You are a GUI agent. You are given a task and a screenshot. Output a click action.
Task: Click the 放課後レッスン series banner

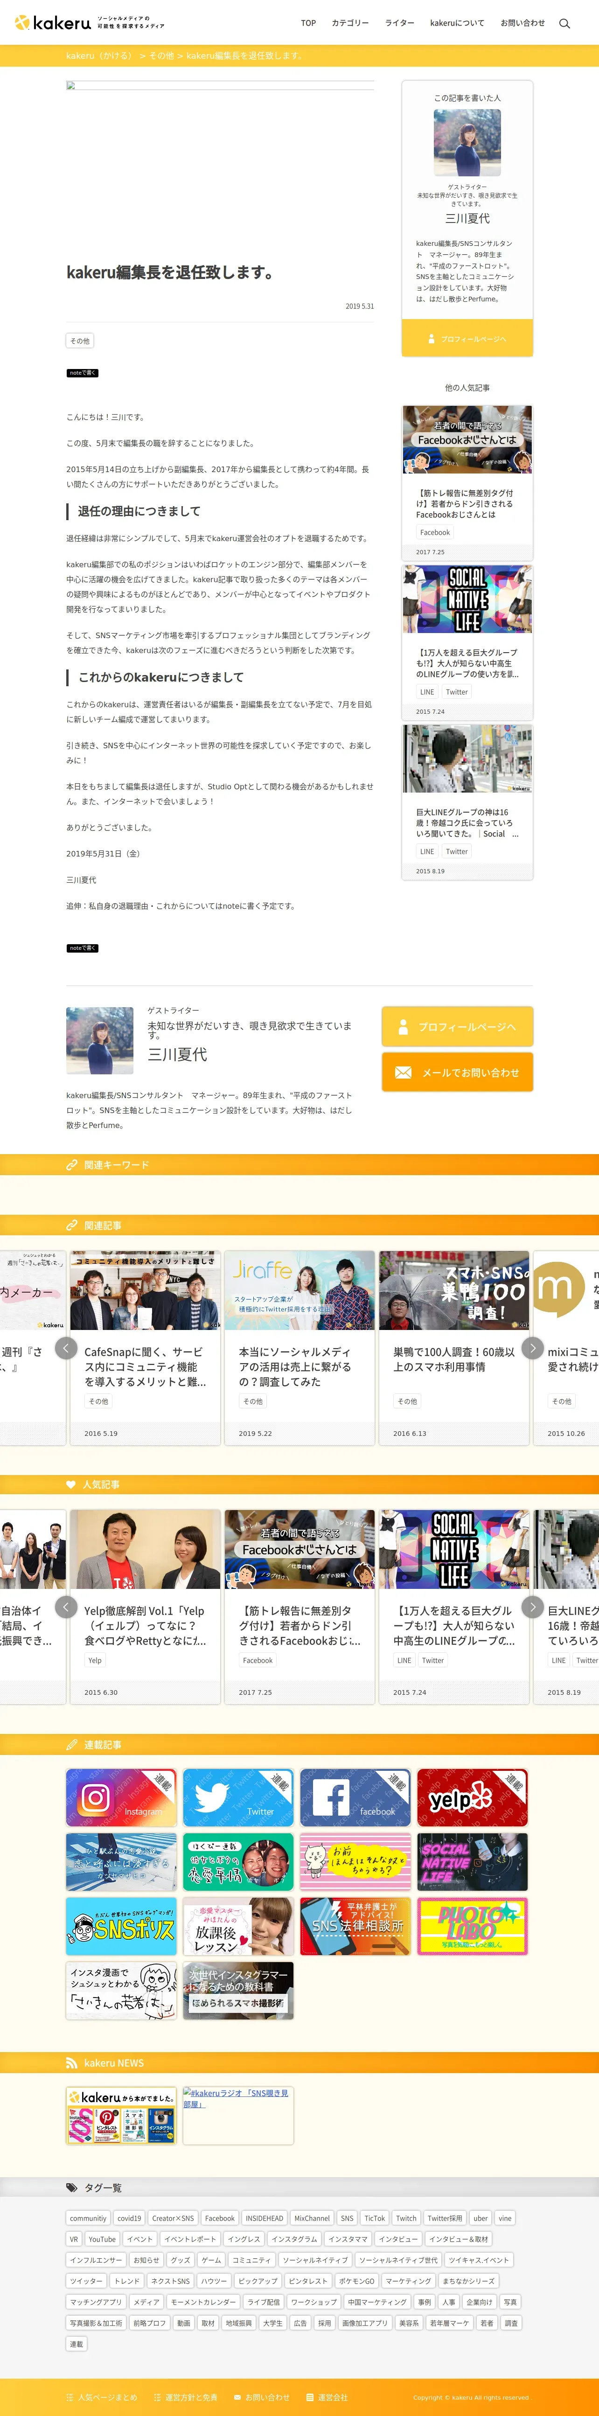[238, 1927]
